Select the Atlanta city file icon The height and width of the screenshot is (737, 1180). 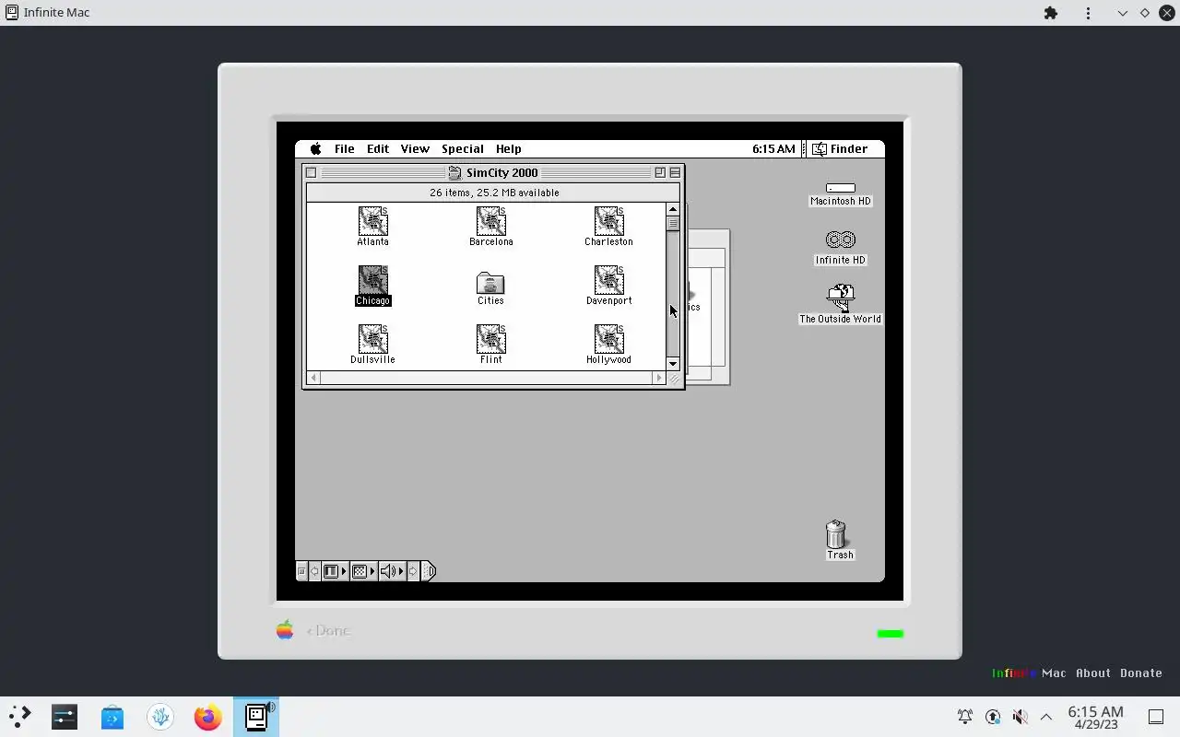coord(372,221)
